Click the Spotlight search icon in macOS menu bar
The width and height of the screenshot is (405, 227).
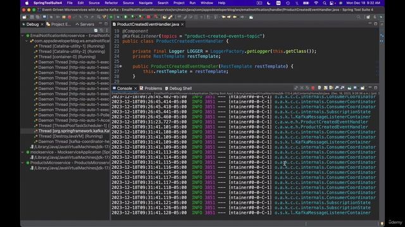(x=325, y=3)
